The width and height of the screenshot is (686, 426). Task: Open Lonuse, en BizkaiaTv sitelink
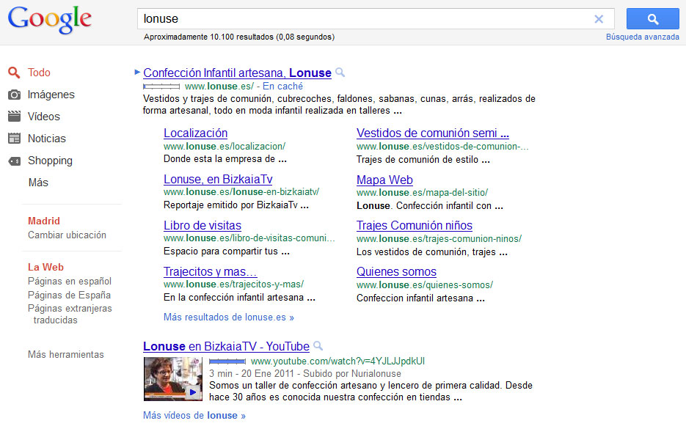pyautogui.click(x=218, y=180)
